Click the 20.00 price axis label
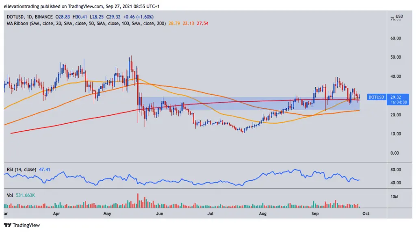Image resolution: width=416 pixels, height=232 pixels. click(x=396, y=115)
